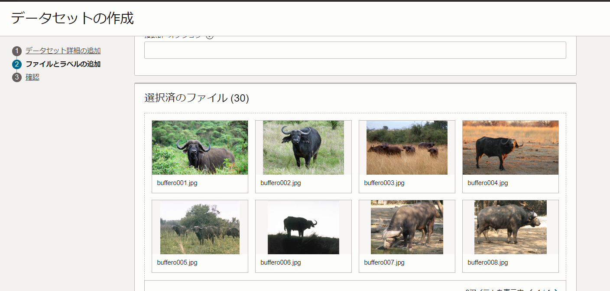This screenshot has width=610, height=291.
Task: Click the step 2 number circle
Action: click(x=17, y=64)
